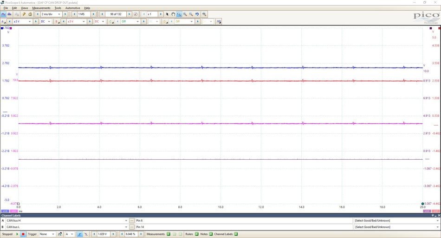Open channel B Select Good/Bad/Unknown dropdown
This screenshot has width=441, height=238.
click(396, 227)
